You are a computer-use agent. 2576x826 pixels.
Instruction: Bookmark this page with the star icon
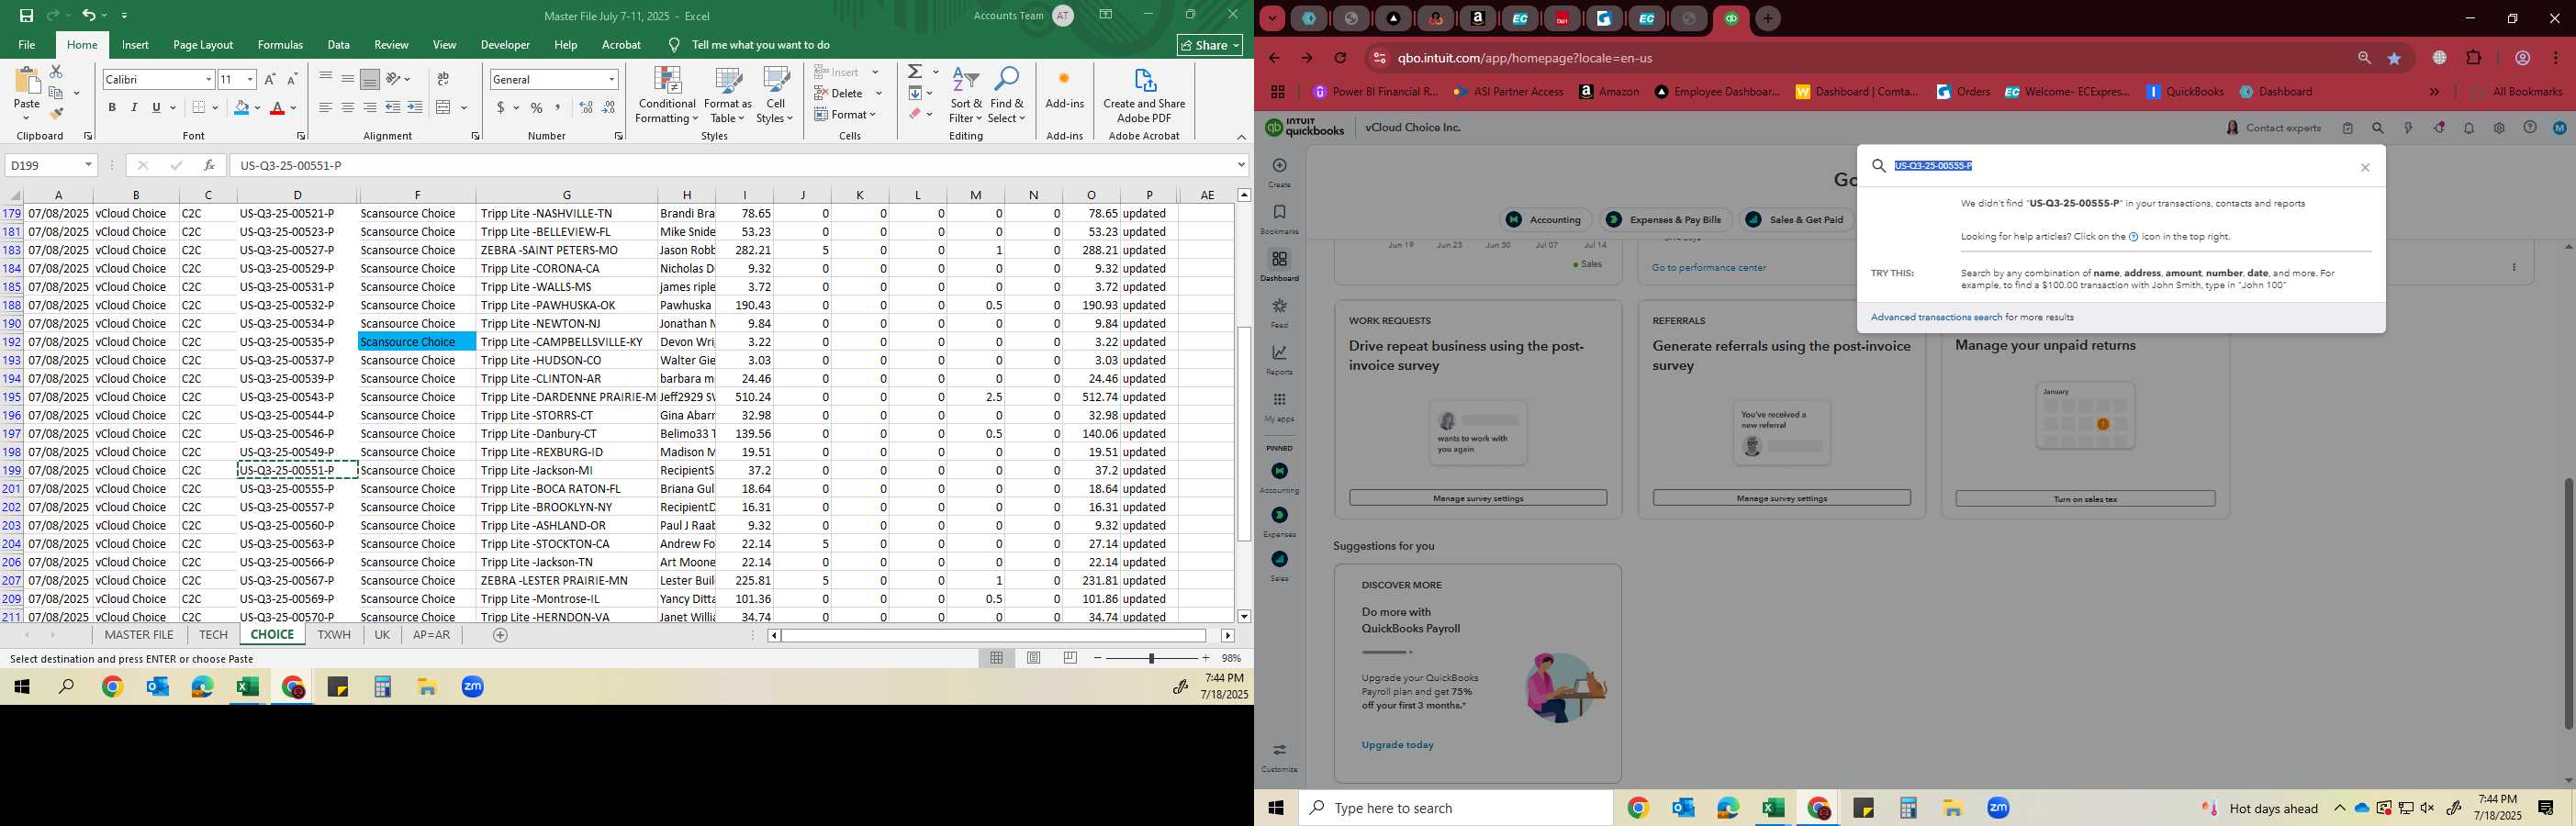[x=2394, y=58]
